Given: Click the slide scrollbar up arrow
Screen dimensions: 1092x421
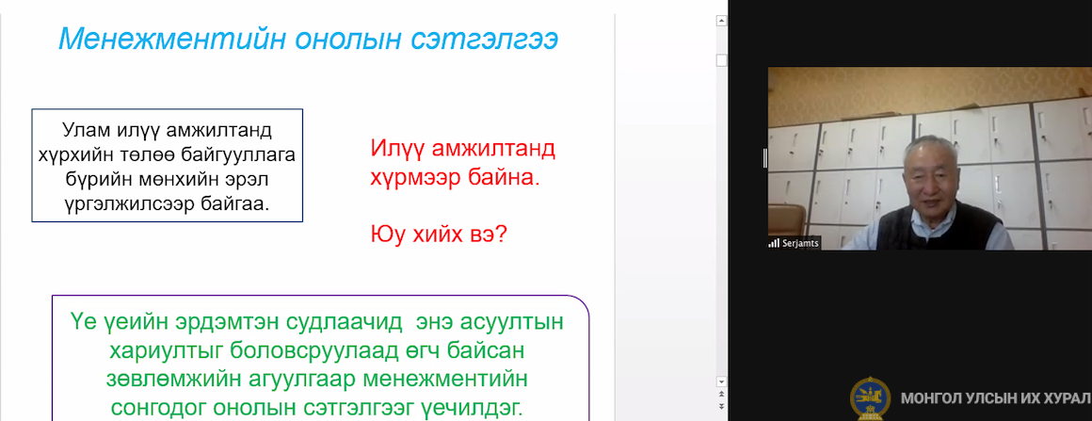Looking at the screenshot, I should 721,22.
